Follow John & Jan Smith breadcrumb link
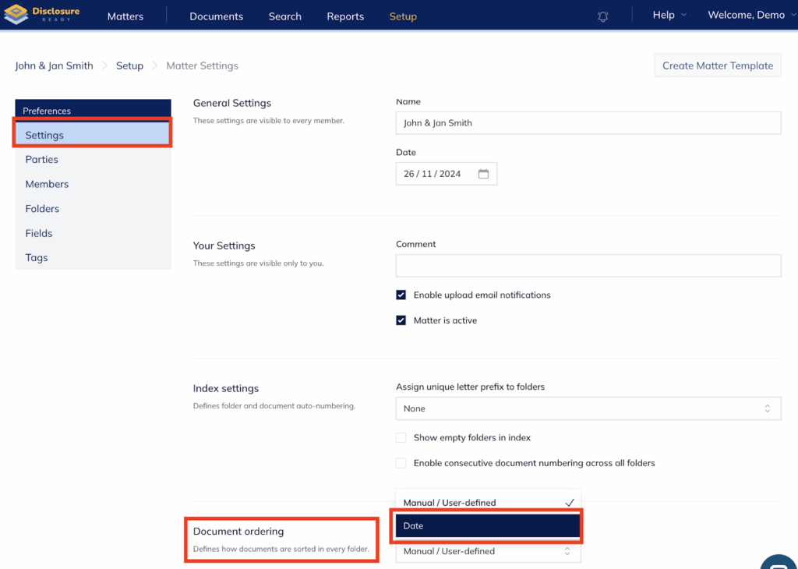Image resolution: width=798 pixels, height=569 pixels. tap(54, 66)
